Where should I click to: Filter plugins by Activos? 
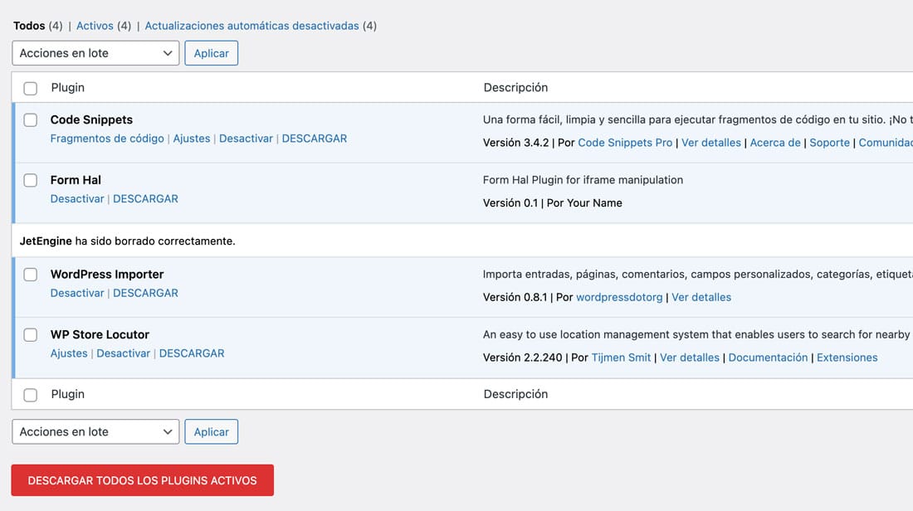click(x=95, y=26)
